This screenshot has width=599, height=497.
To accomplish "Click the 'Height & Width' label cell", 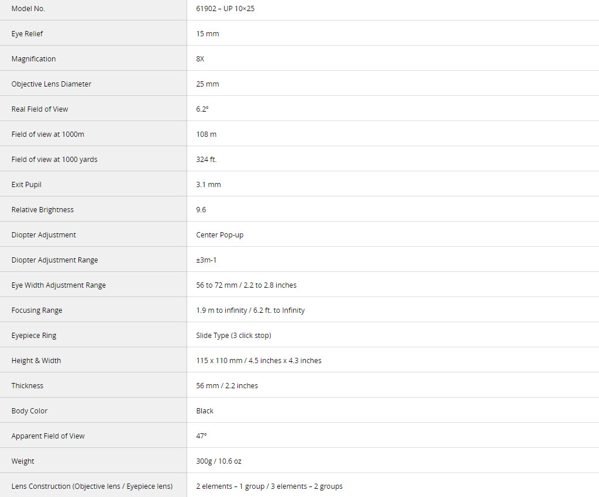I will [36, 361].
